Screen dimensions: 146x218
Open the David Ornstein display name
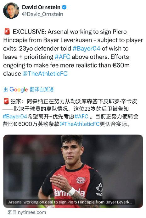(x=41, y=7)
